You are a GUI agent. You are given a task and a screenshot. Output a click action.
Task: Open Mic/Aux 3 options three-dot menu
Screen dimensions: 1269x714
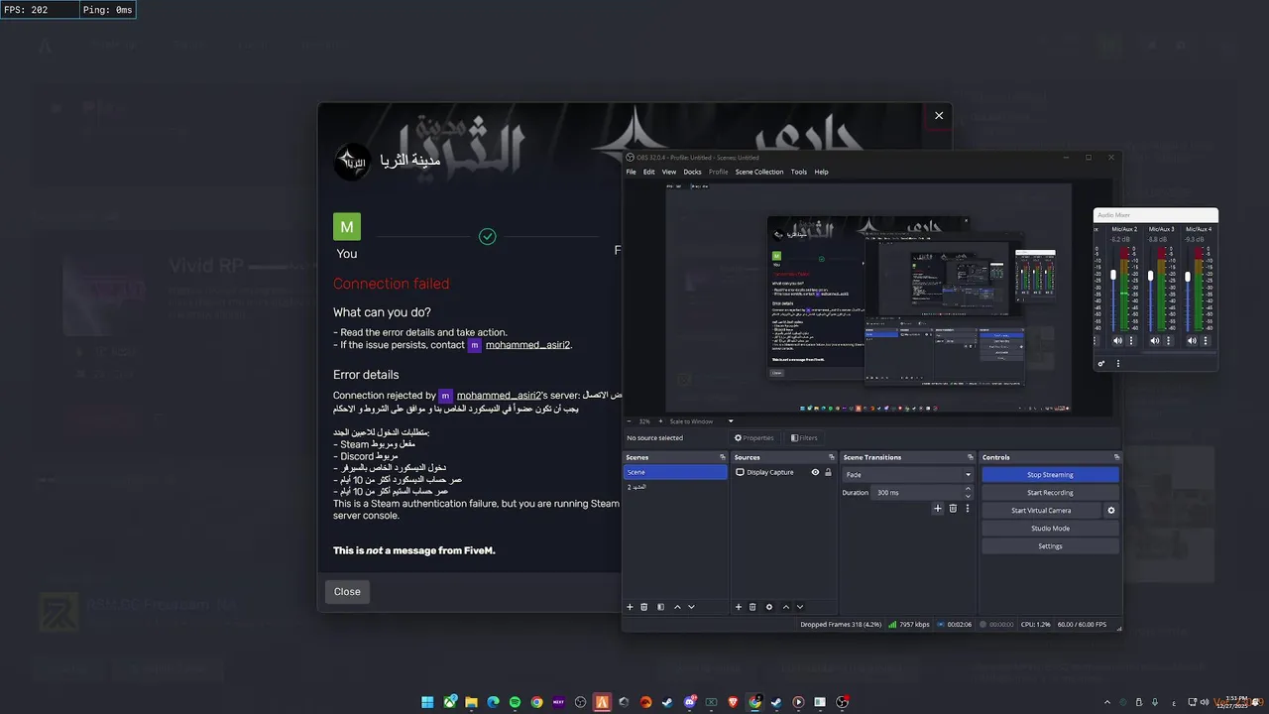[1168, 341]
